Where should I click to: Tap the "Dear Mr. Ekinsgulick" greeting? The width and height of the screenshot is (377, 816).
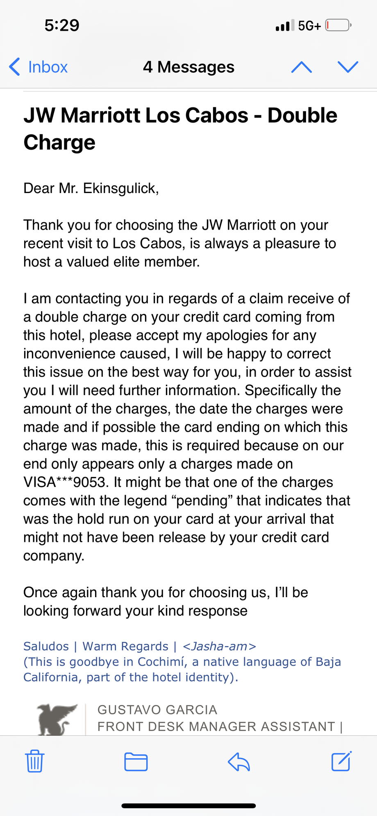pyautogui.click(x=91, y=188)
